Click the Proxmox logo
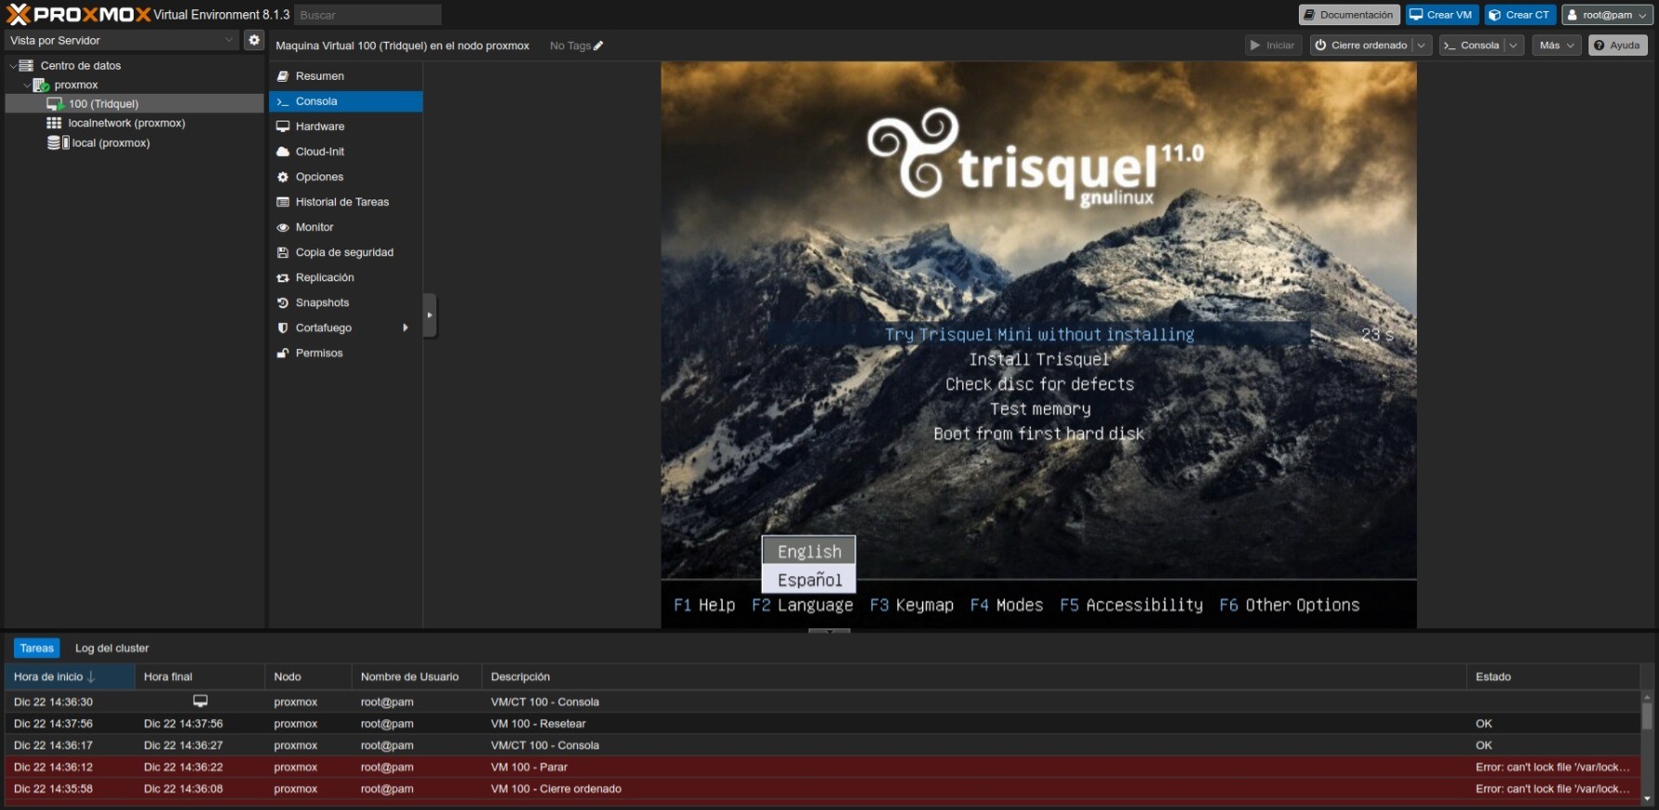 click(78, 14)
